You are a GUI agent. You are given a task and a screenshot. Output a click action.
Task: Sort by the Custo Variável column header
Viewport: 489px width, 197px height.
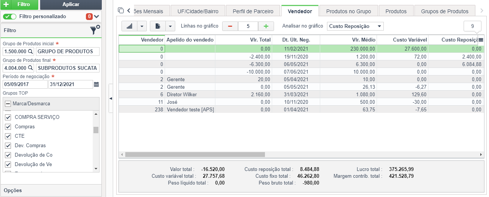tap(403, 40)
